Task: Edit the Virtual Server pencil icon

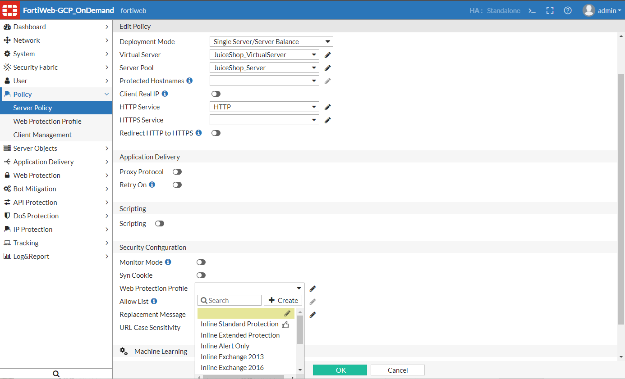Action: (x=328, y=55)
